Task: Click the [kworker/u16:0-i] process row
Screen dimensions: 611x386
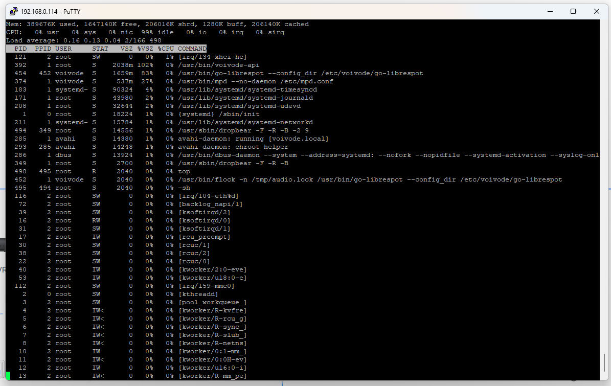Action: click(132, 368)
